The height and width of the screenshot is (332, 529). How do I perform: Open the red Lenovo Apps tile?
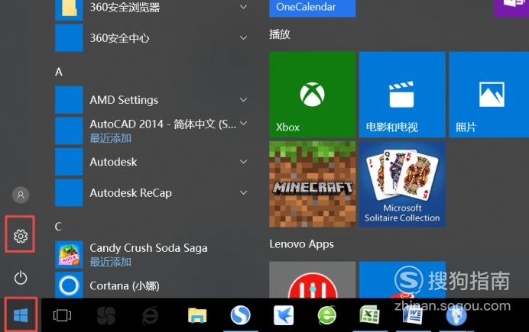[x=313, y=280]
